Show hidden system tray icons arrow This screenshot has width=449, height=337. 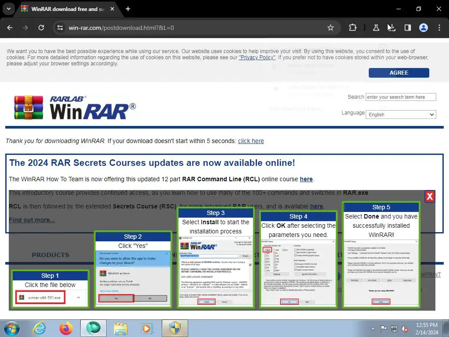point(373,329)
